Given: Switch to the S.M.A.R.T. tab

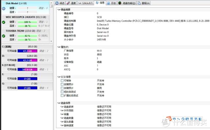Looking at the screenshot, I should click(85, 3).
